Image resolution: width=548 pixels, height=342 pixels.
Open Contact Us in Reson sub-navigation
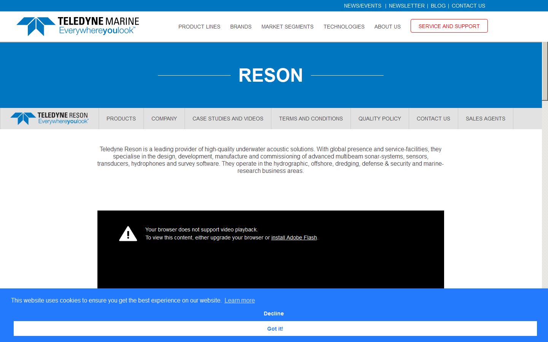pos(433,119)
